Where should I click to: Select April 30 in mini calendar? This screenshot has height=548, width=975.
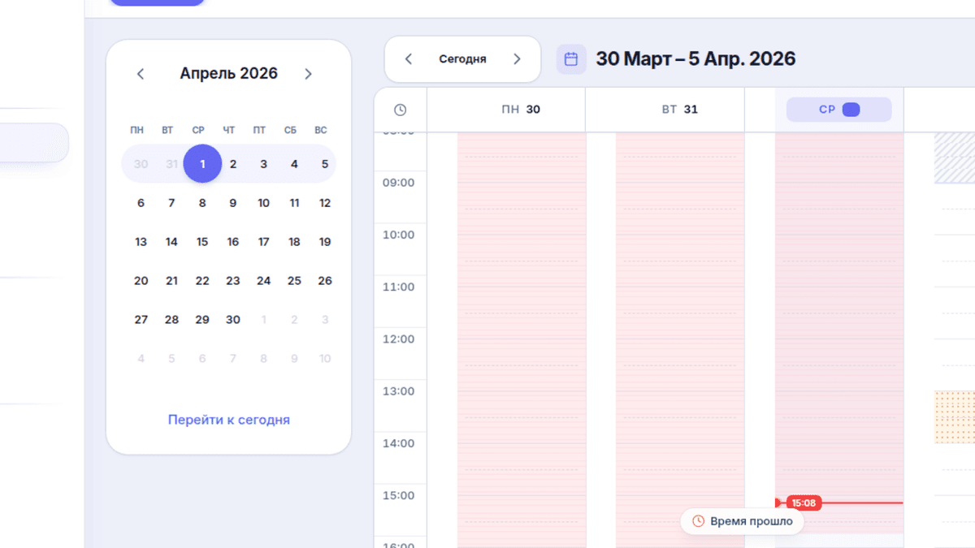(x=233, y=320)
